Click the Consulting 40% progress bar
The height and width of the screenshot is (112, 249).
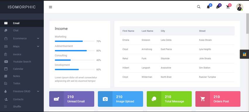[75, 60]
